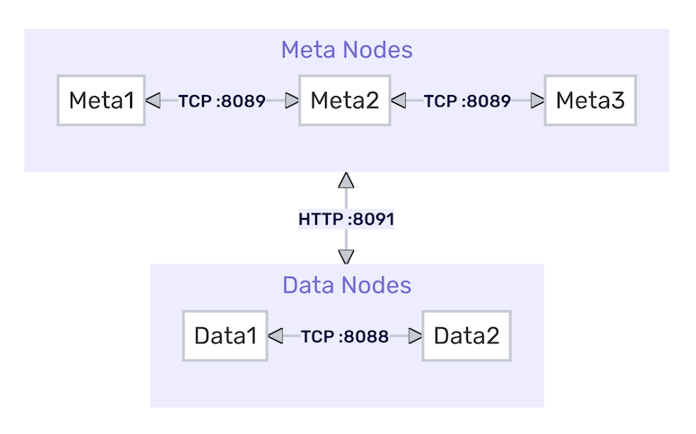The height and width of the screenshot is (434, 696).
Task: Click the arrowhead pointing at Meta3
Action: 537,101
